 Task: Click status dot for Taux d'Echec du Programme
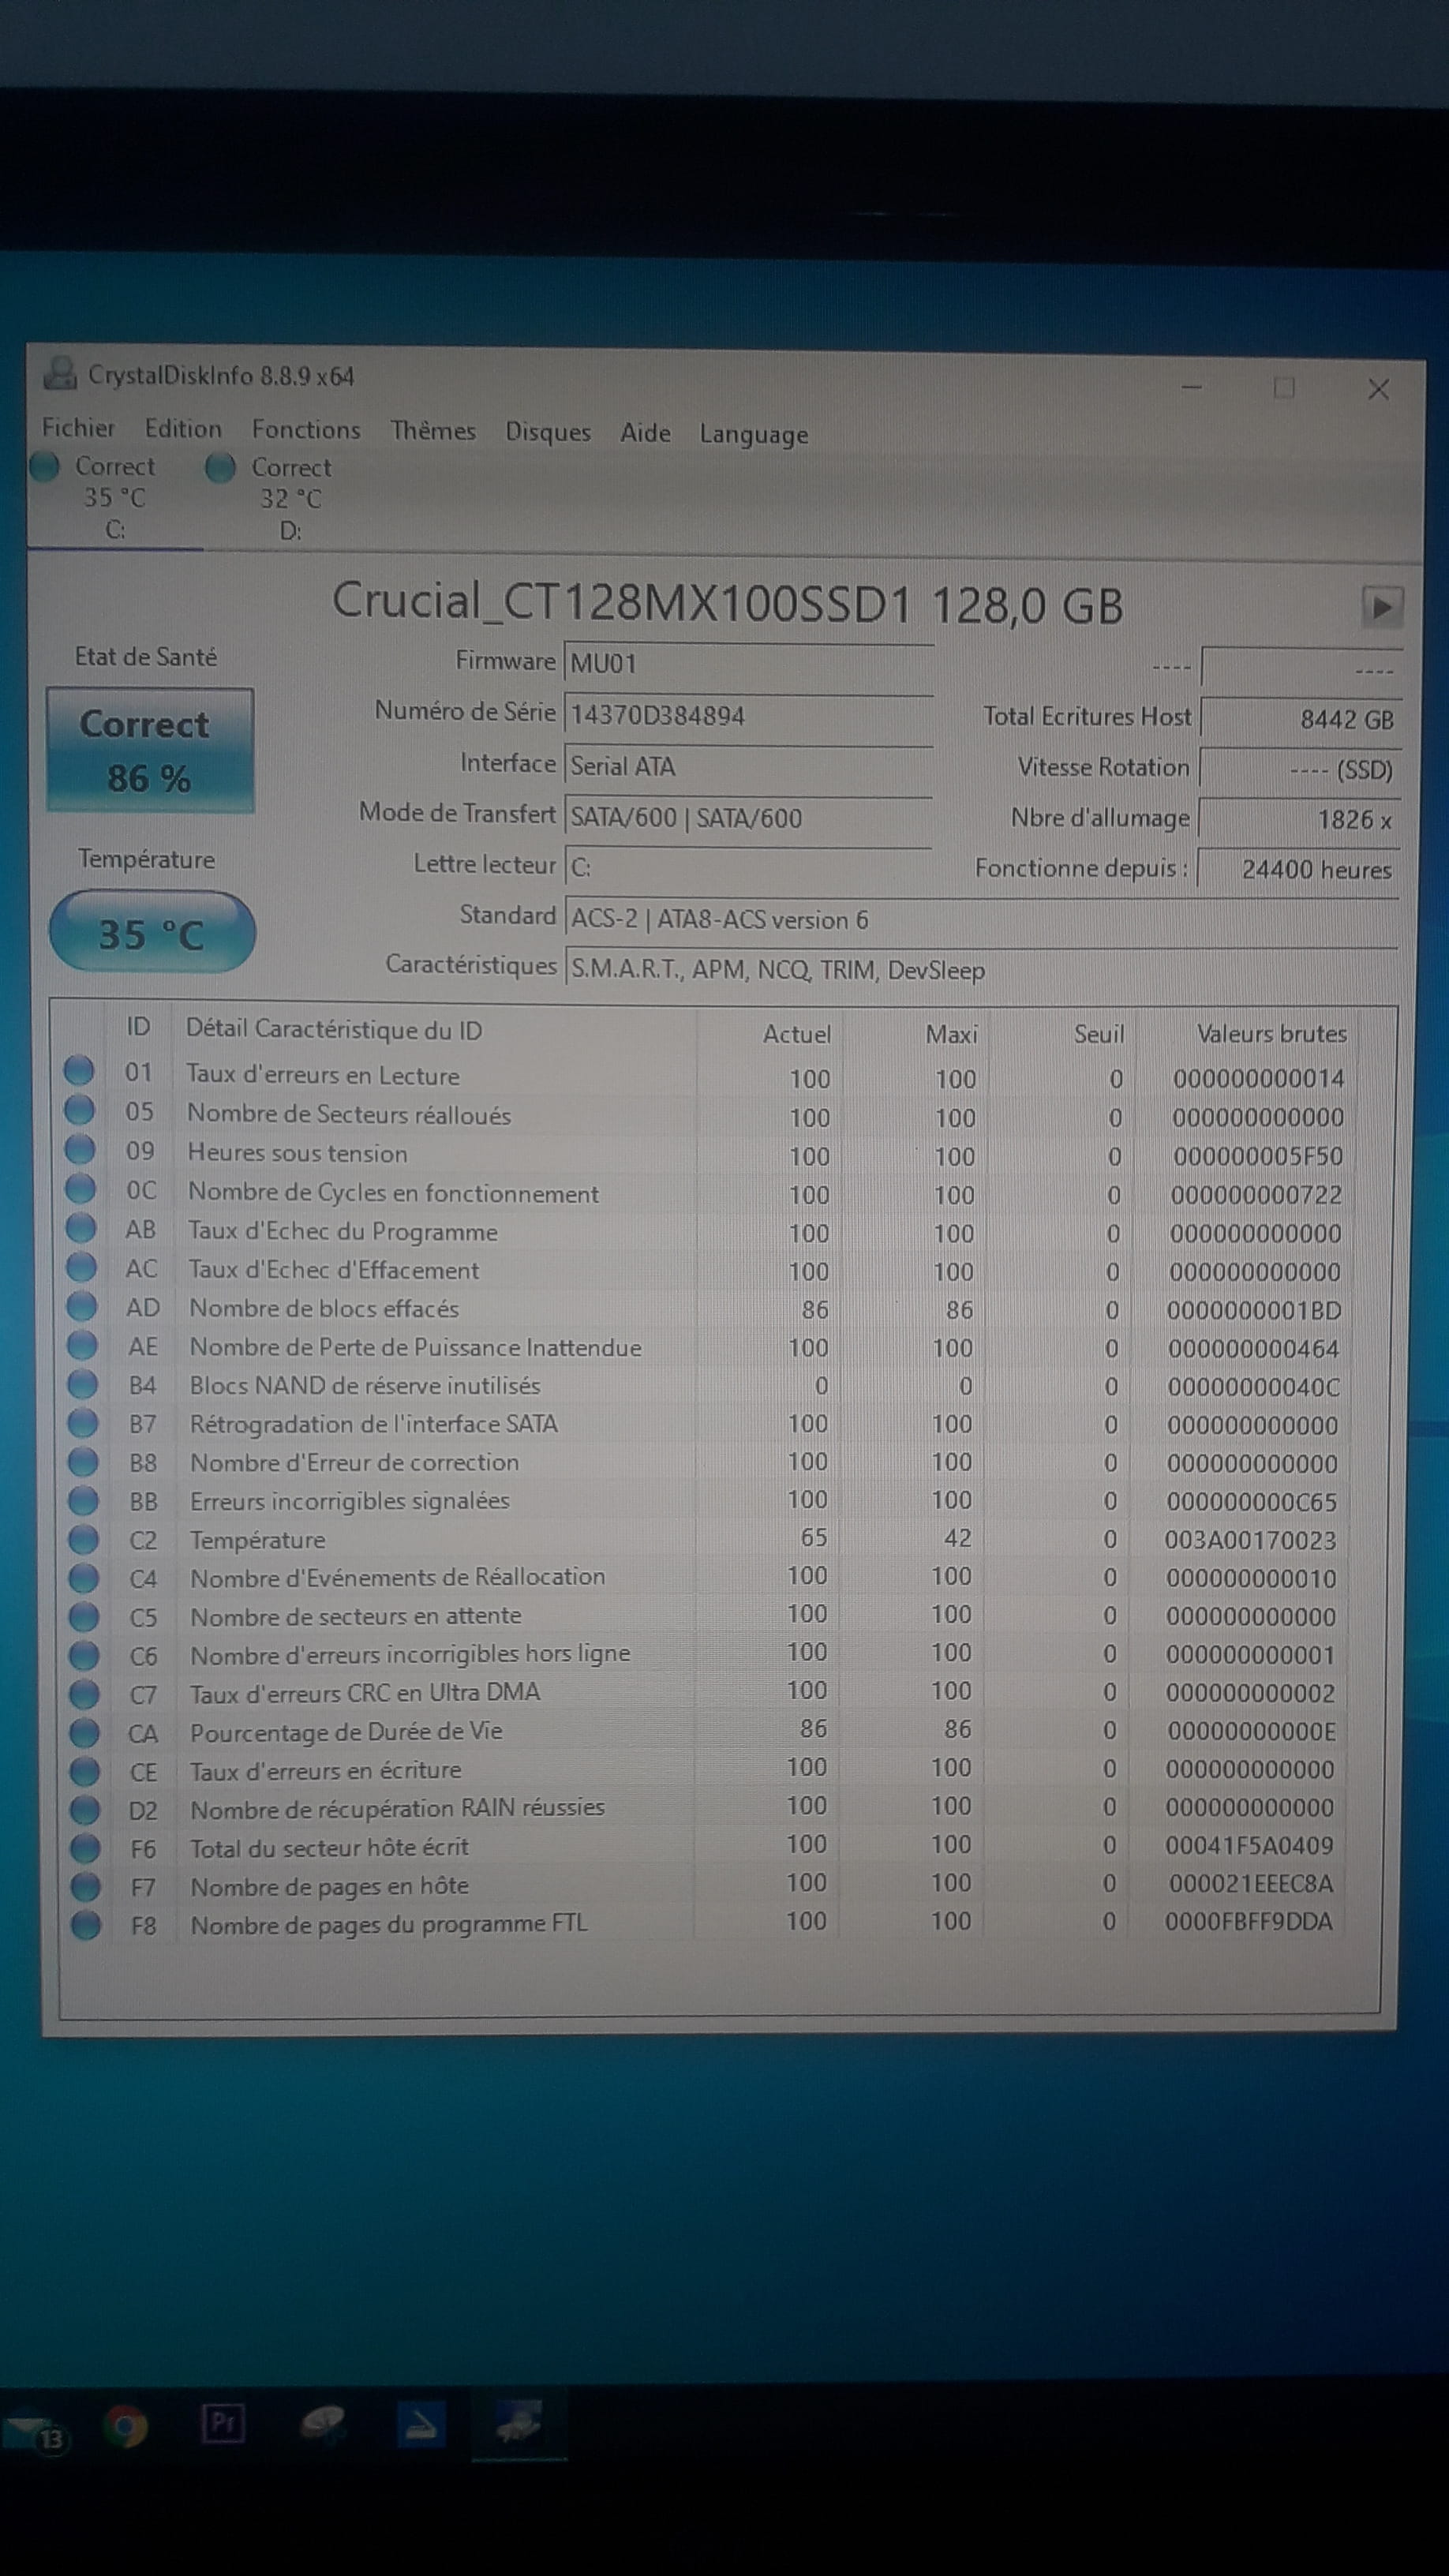coord(81,1227)
